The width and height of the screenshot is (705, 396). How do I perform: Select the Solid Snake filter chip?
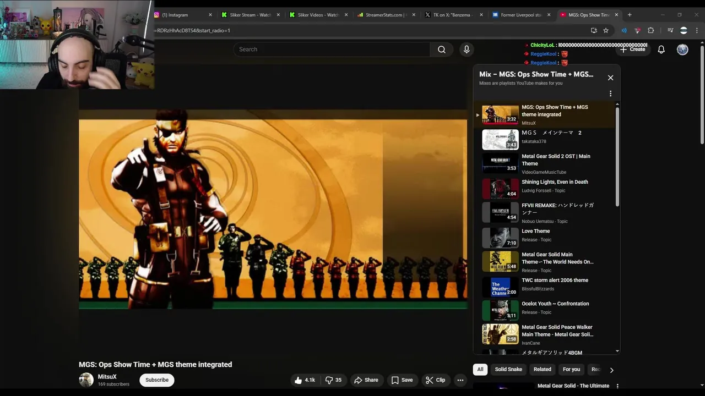pyautogui.click(x=508, y=370)
